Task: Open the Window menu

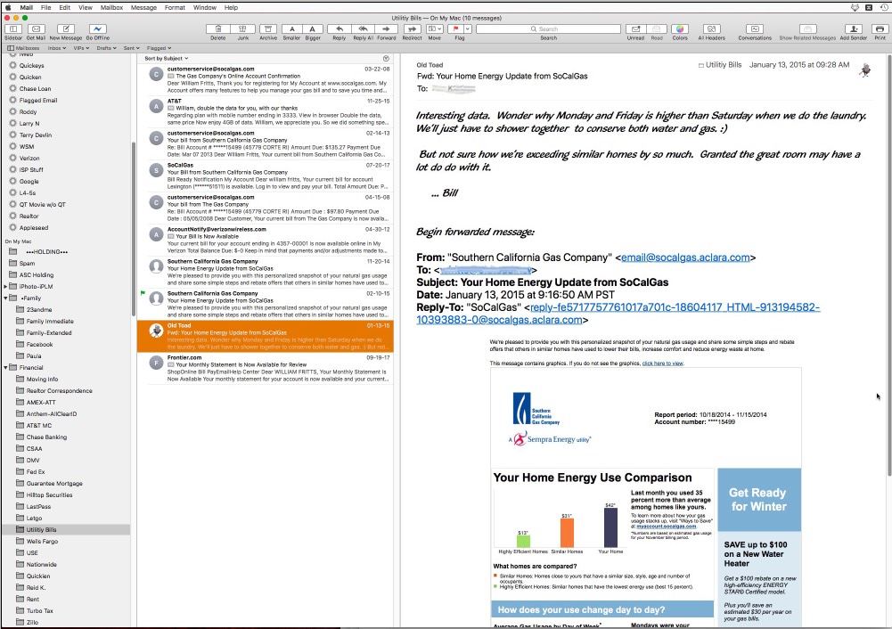Action: (x=205, y=7)
